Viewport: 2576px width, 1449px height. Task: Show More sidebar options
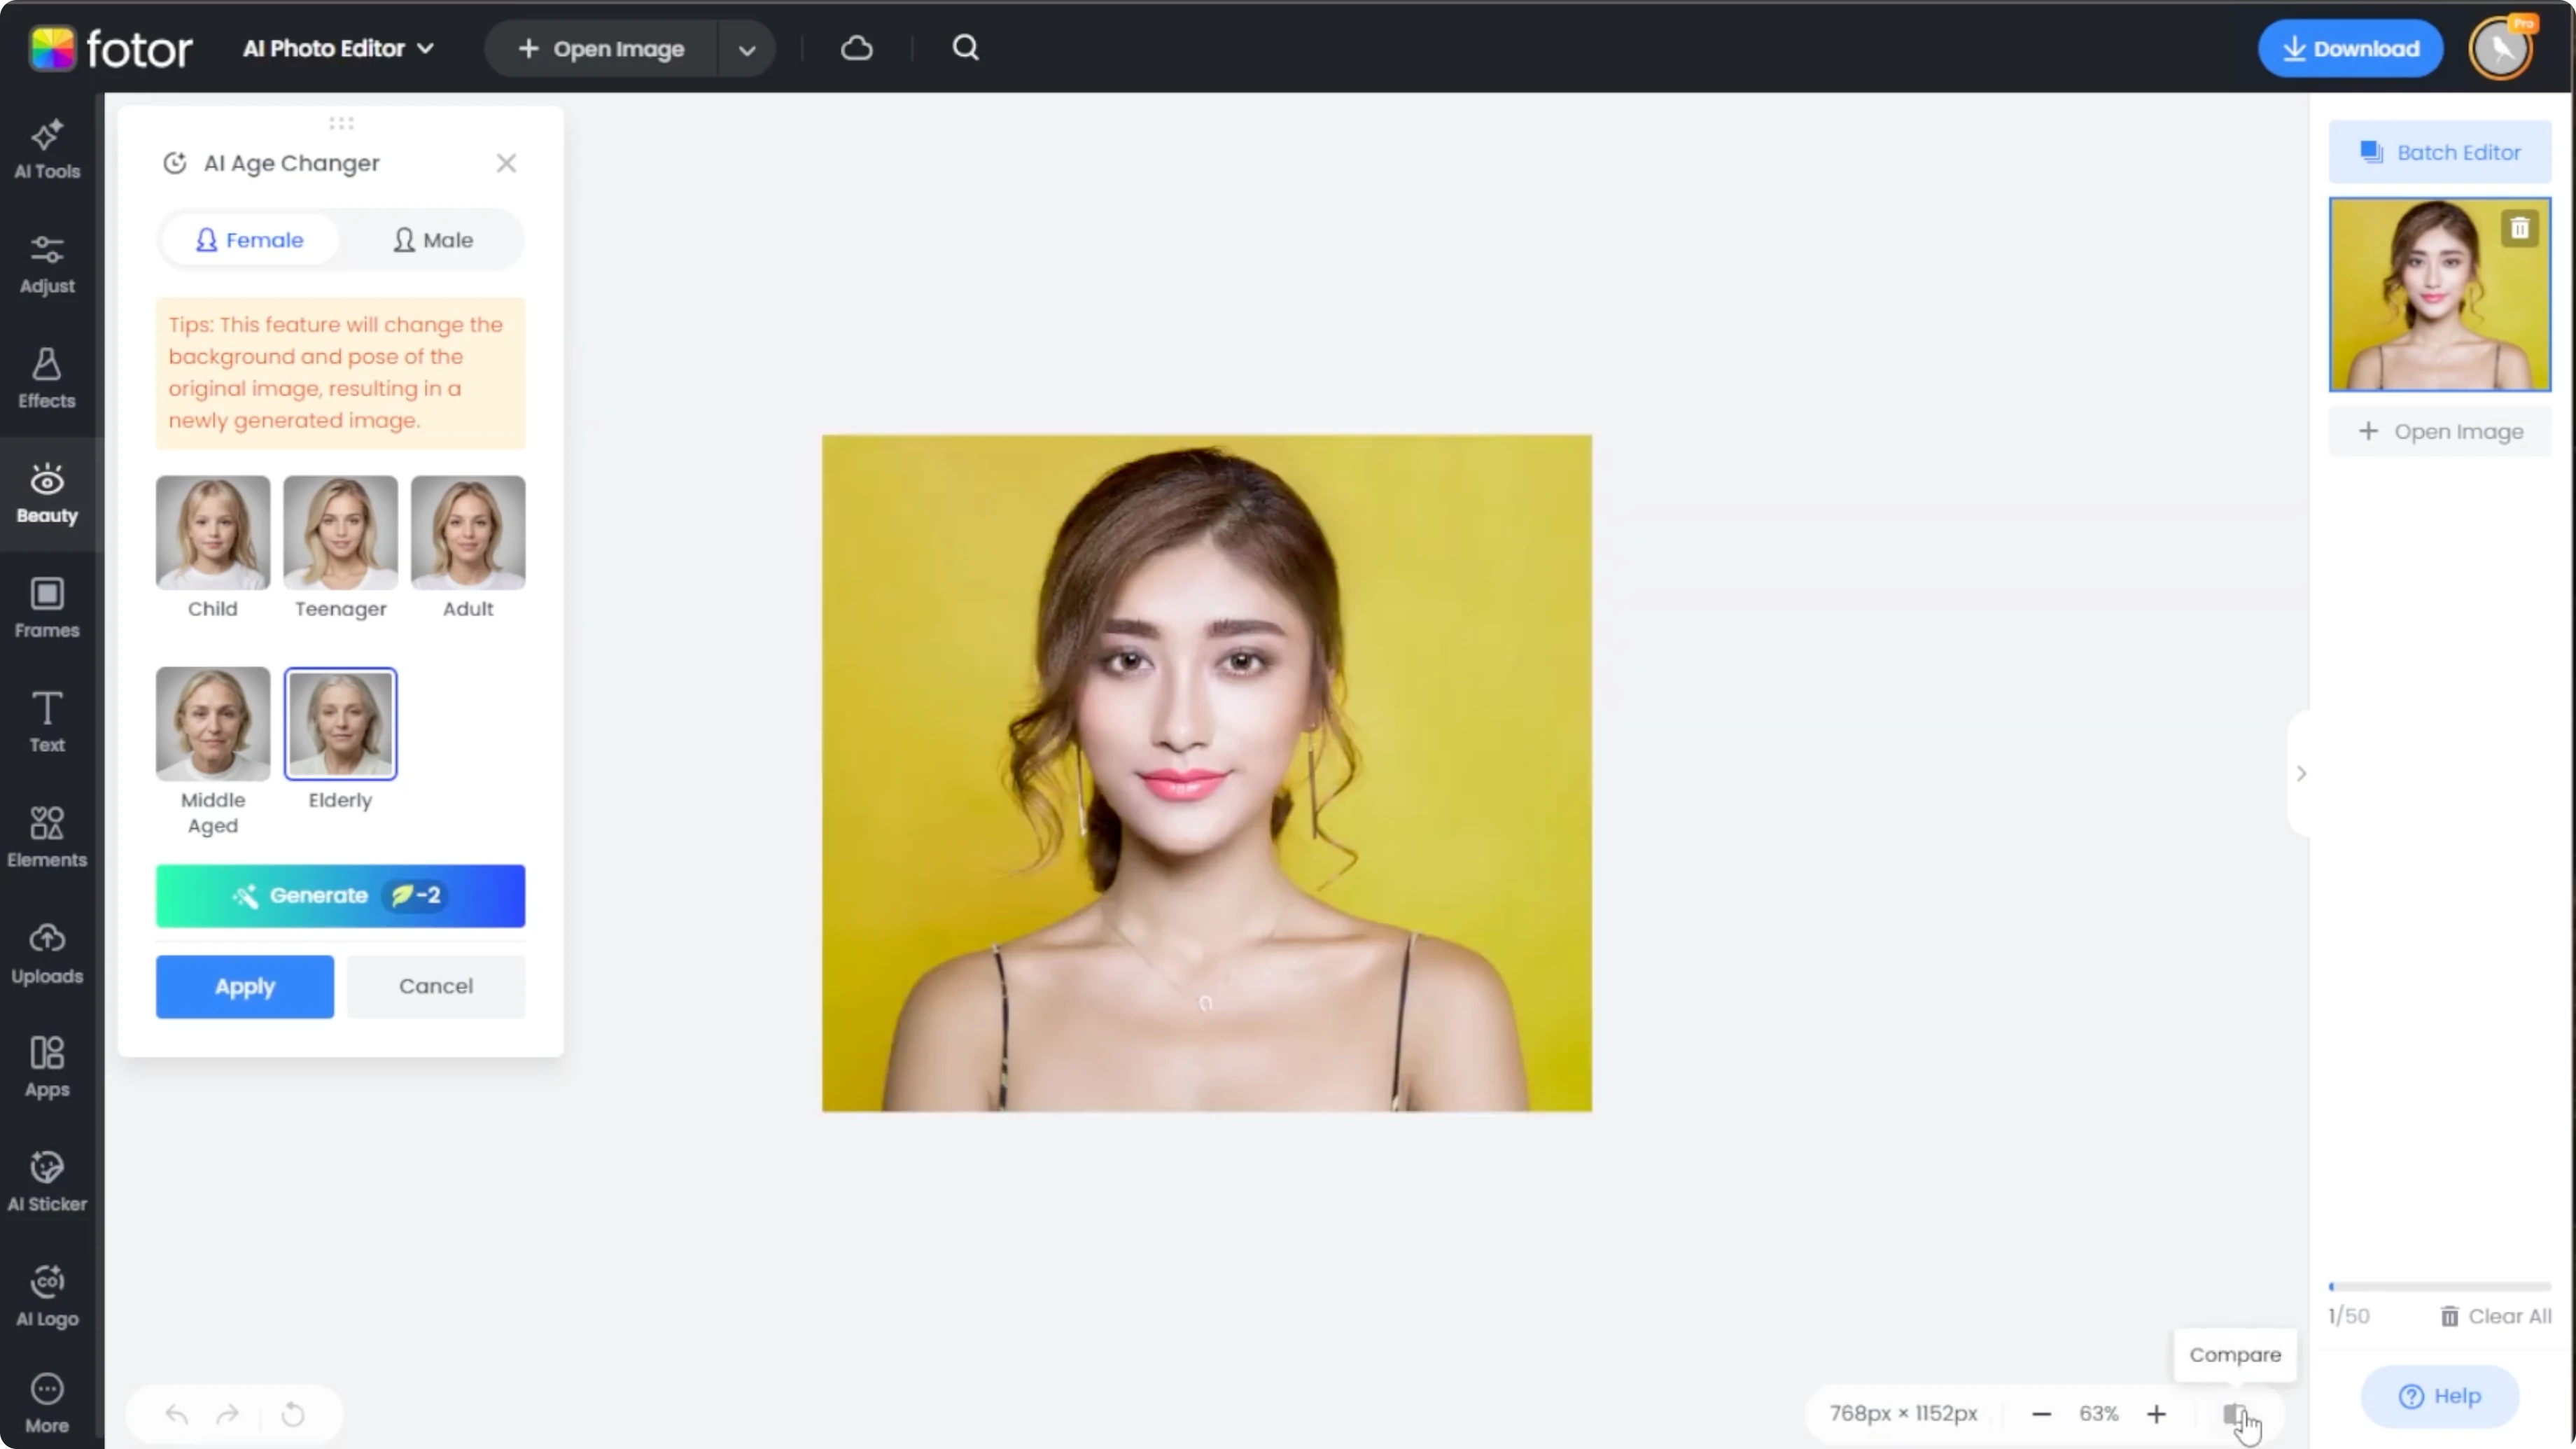click(47, 1404)
